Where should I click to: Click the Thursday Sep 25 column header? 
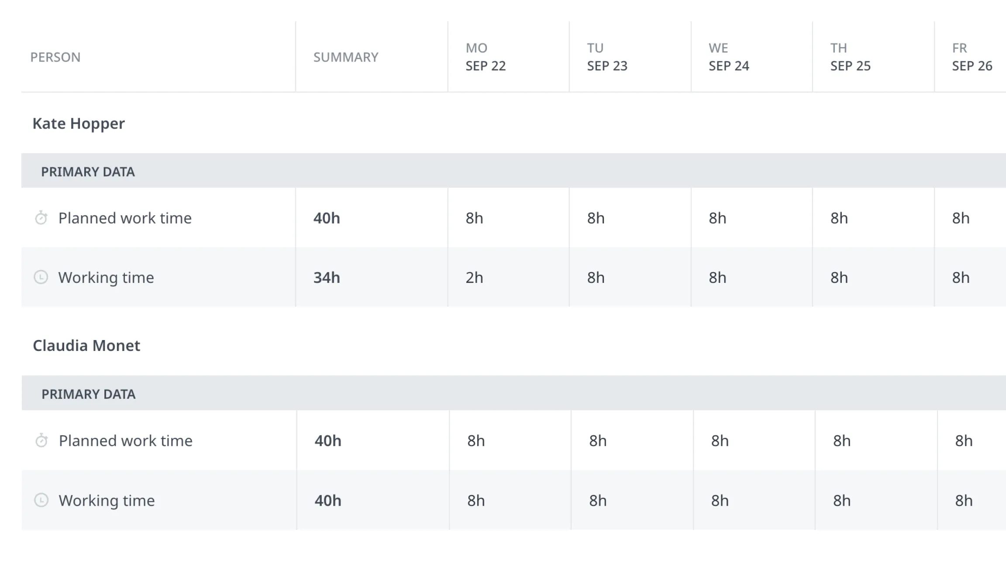[x=850, y=57]
